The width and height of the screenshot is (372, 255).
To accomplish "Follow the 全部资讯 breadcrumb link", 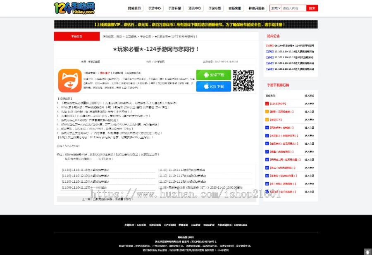I will coord(131,36).
